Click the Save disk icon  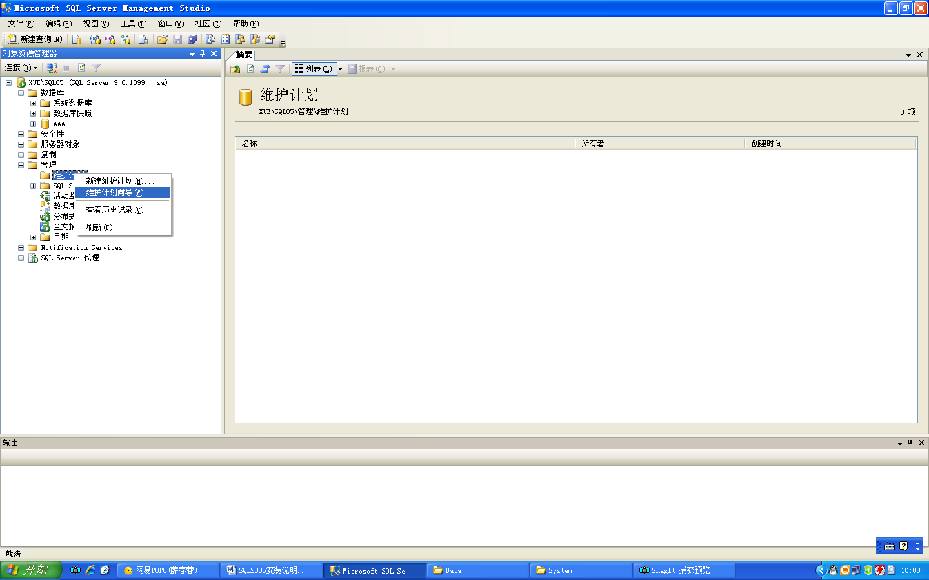pyautogui.click(x=177, y=39)
